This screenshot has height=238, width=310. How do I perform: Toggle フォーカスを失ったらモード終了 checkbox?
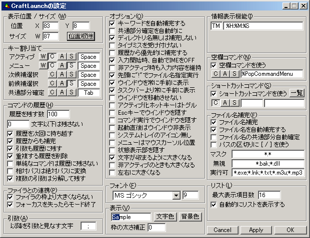10,205
